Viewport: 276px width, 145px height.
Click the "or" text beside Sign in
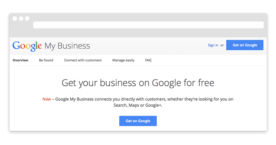[222, 45]
